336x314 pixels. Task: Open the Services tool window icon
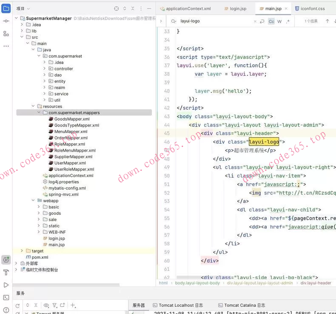click(6, 259)
